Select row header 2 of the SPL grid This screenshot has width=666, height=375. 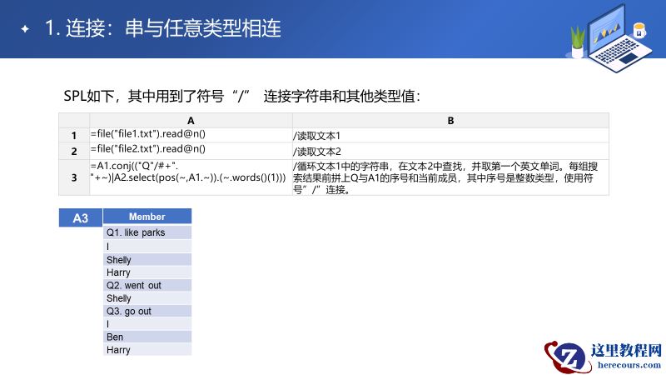pos(74,151)
